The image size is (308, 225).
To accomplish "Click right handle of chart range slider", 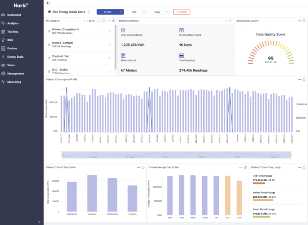I will 291,155.
